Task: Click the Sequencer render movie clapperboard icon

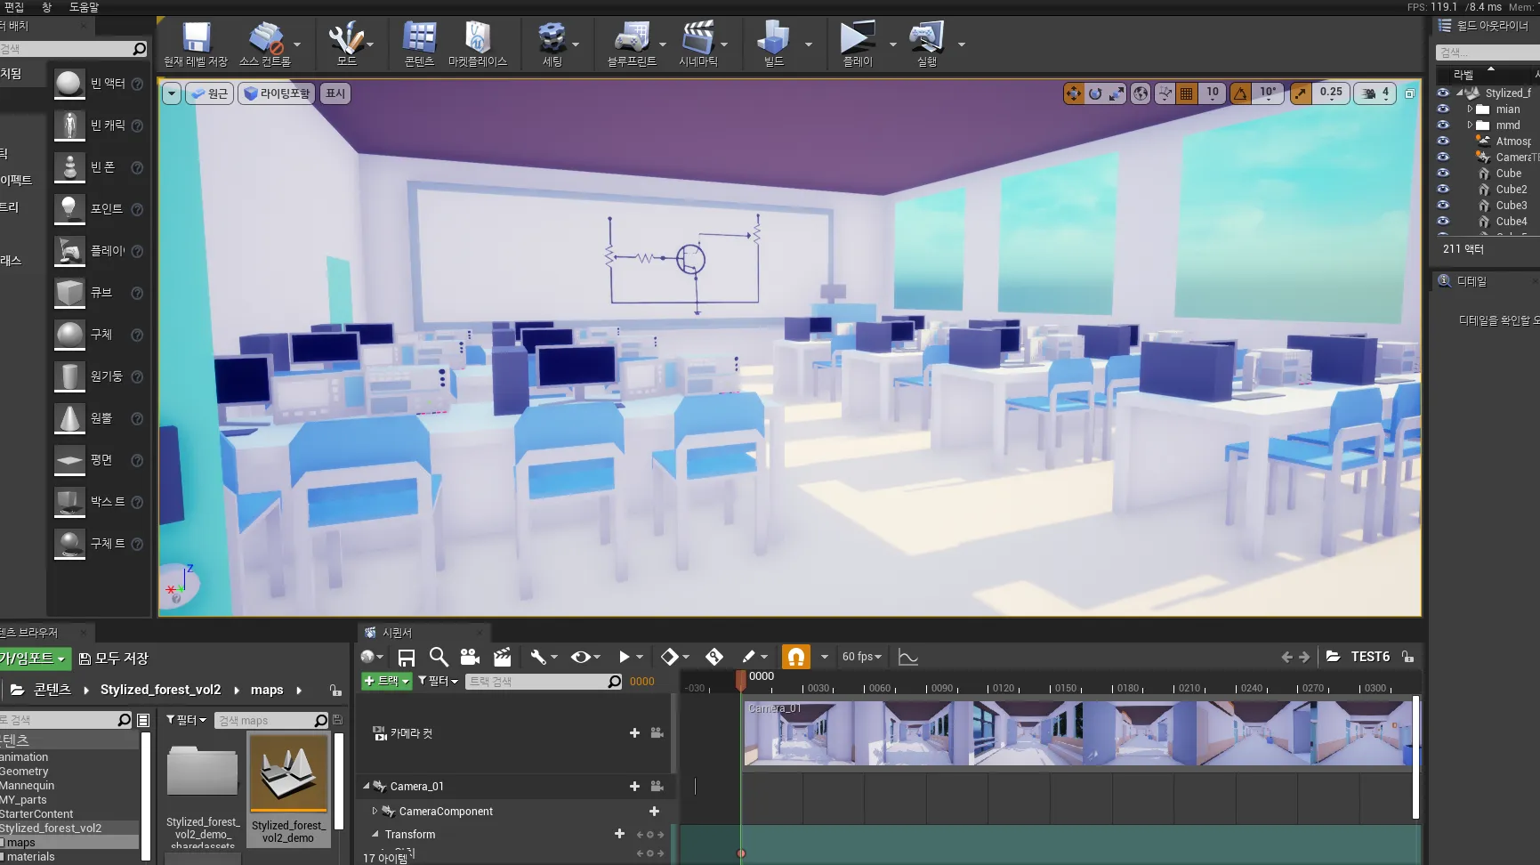Action: (x=503, y=657)
